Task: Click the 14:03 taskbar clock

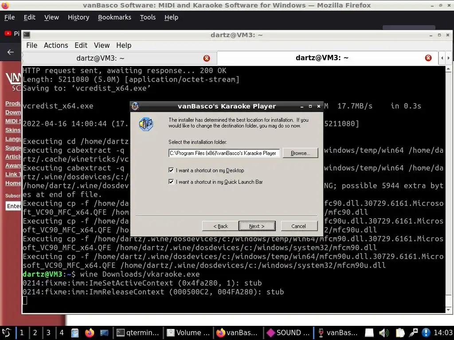Action: click(x=443, y=333)
